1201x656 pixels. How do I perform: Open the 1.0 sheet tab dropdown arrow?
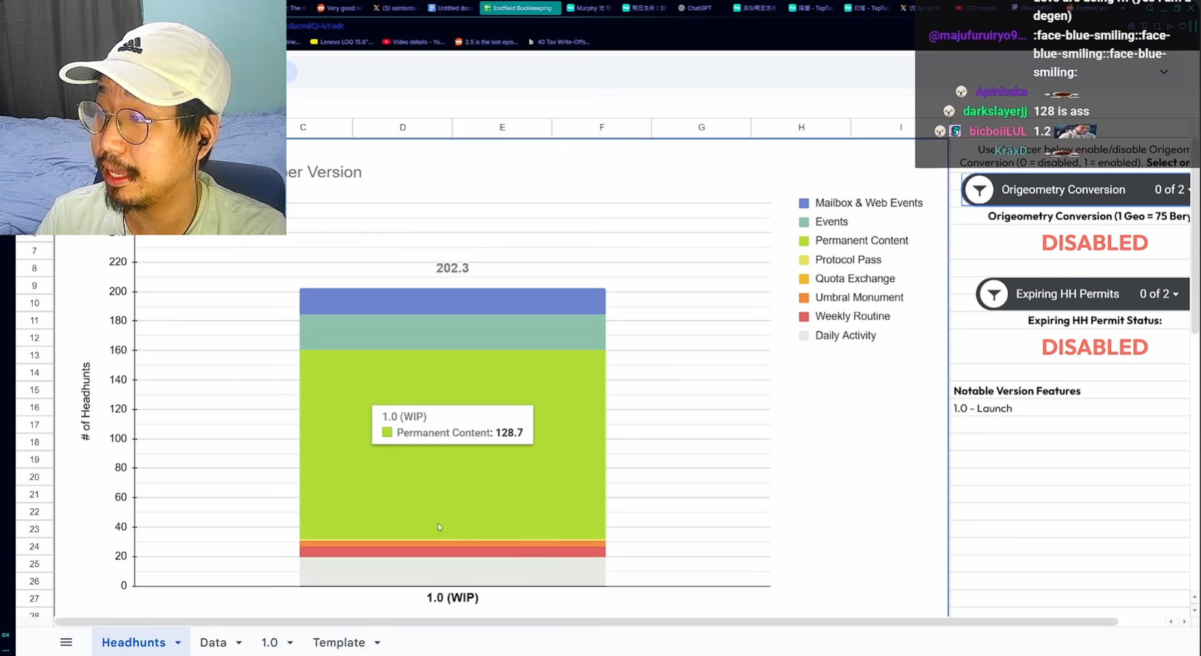[x=290, y=643]
